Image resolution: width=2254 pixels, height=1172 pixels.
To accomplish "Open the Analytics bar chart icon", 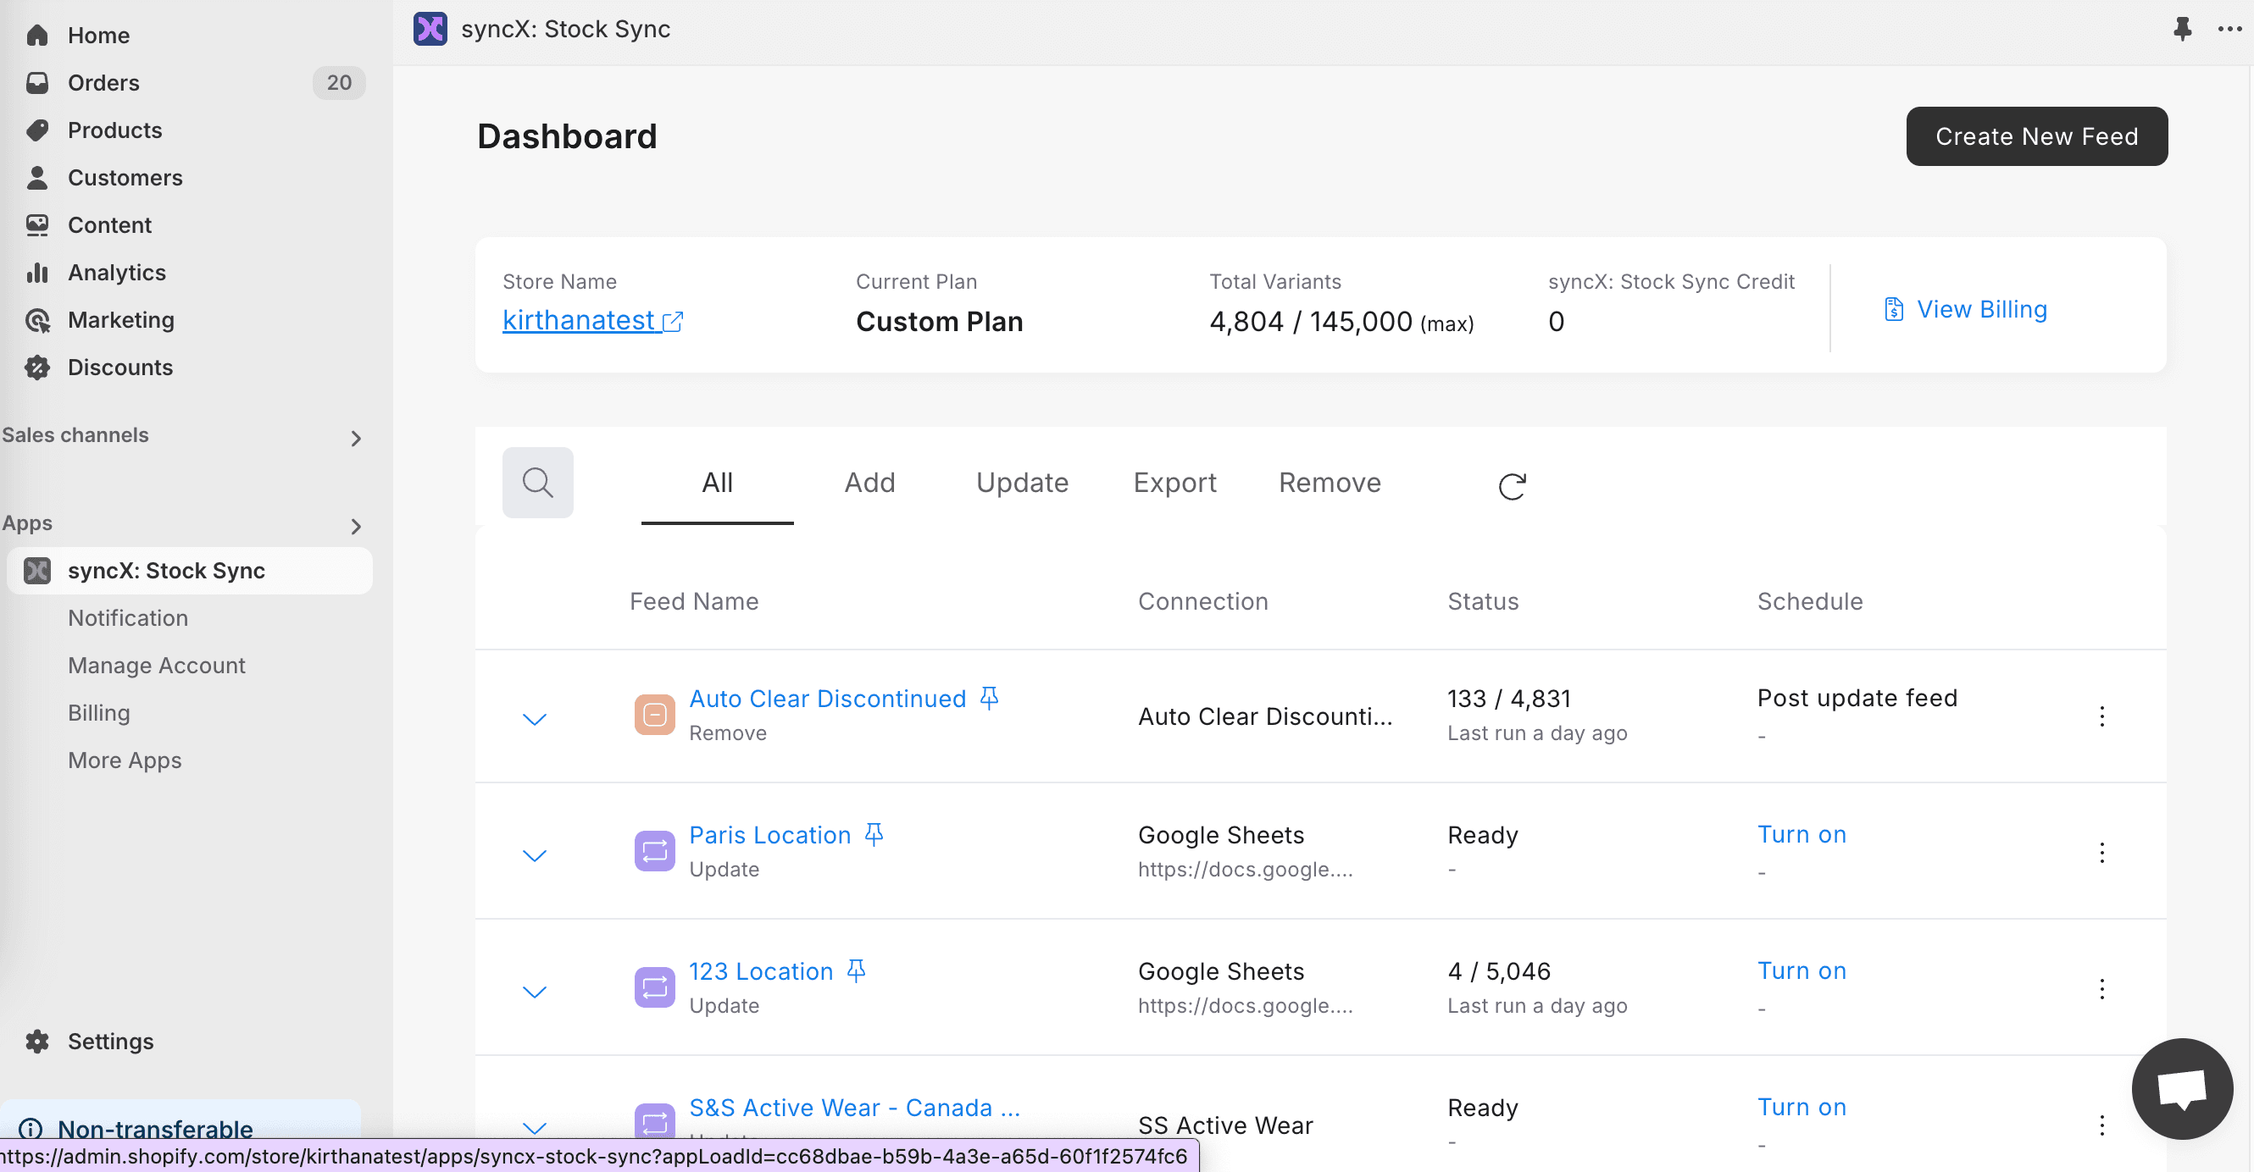I will click(36, 272).
